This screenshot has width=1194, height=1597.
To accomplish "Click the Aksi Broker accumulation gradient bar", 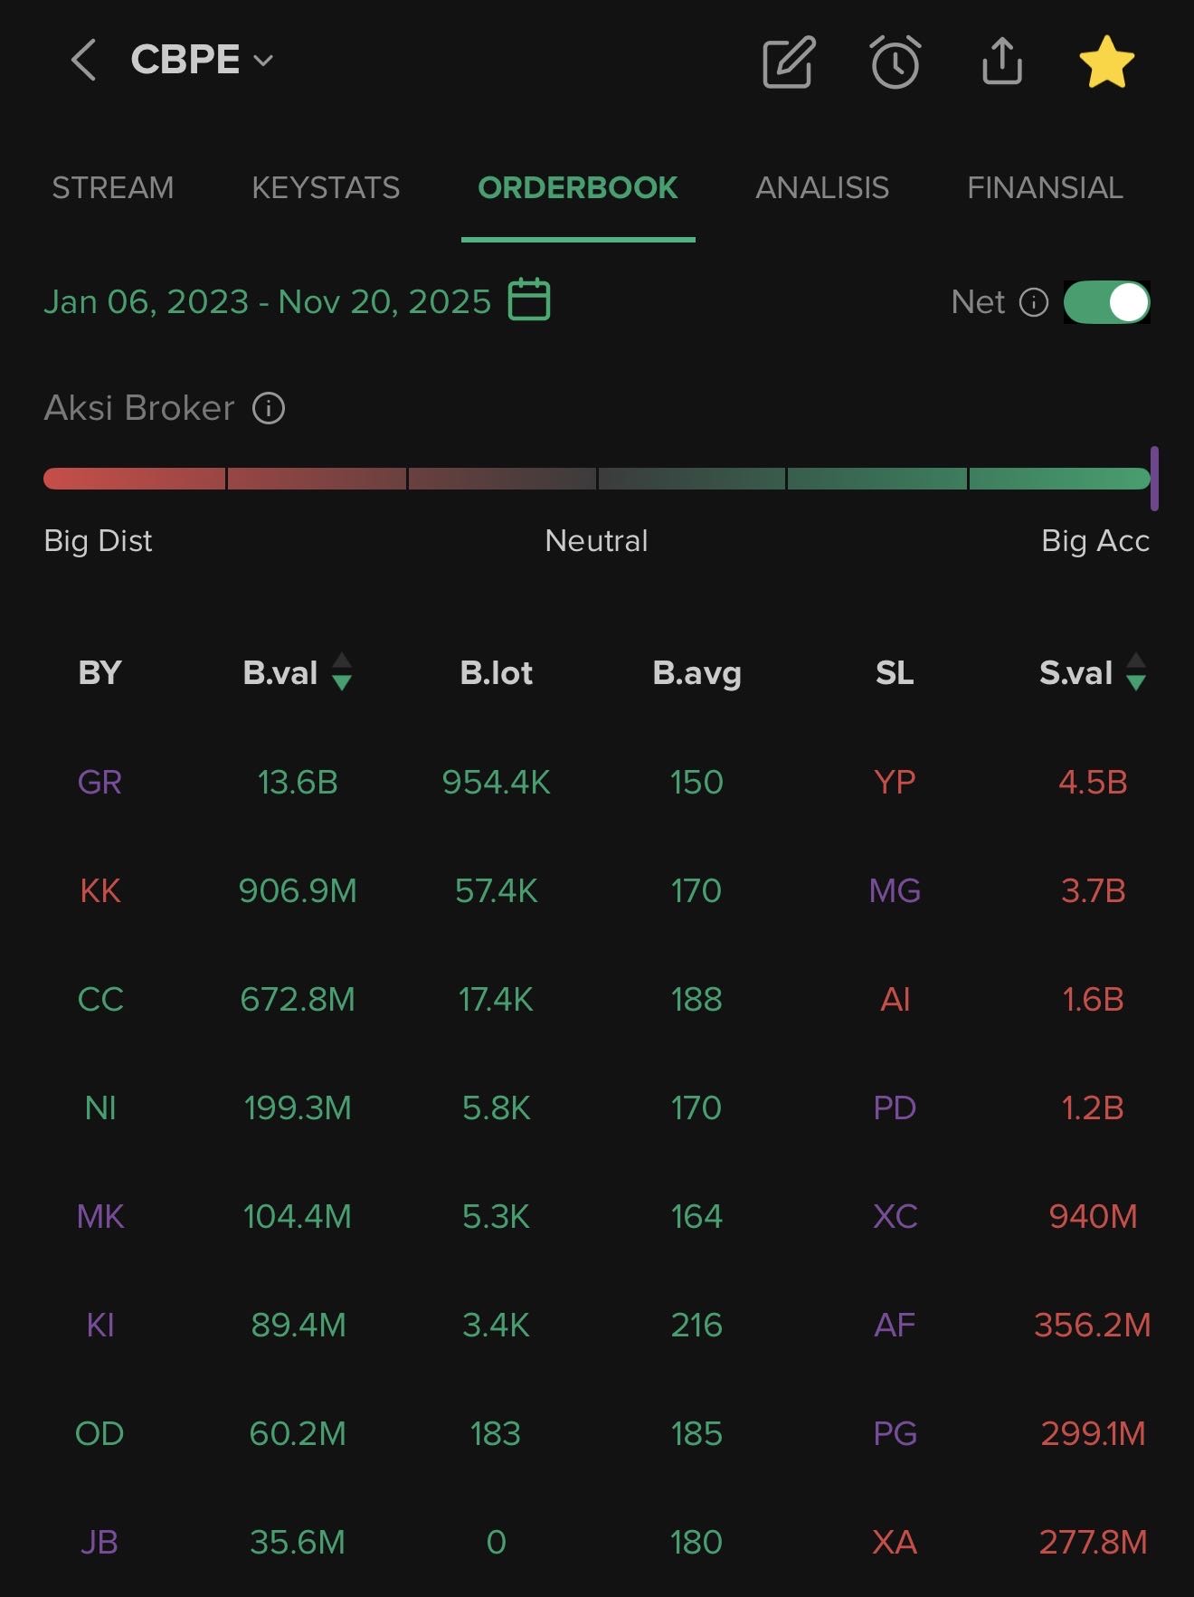I will click(597, 479).
